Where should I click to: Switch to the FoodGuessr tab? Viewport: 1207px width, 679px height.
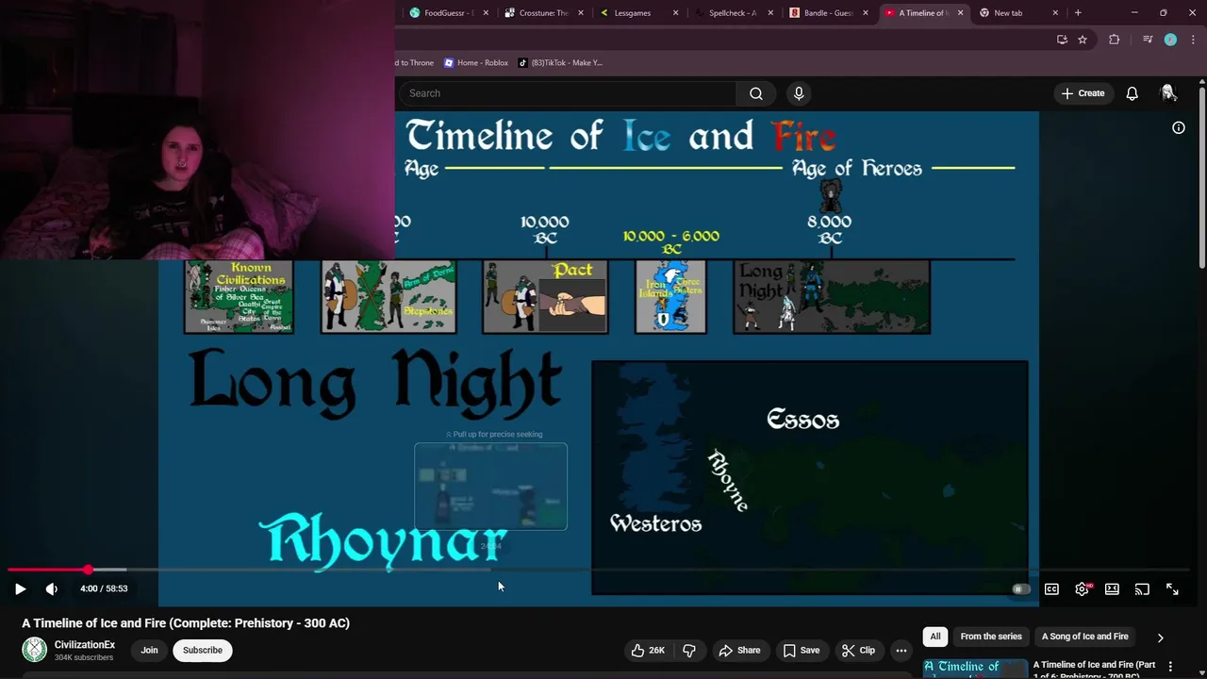pyautogui.click(x=449, y=13)
